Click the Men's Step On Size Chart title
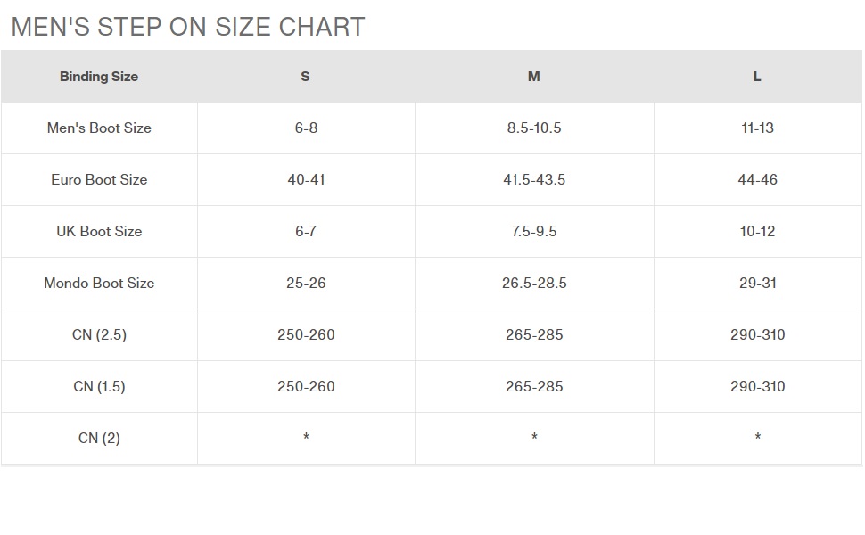This screenshot has width=865, height=535. click(188, 27)
